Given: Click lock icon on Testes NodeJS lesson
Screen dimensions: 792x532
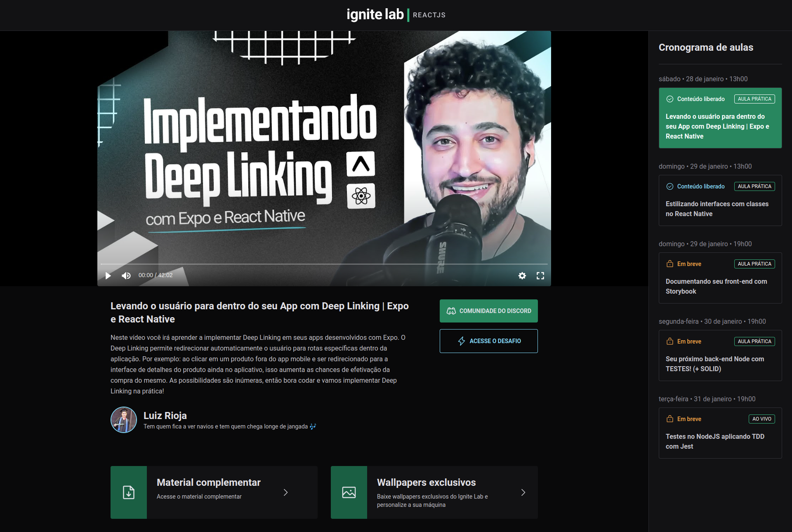Looking at the screenshot, I should [x=670, y=419].
